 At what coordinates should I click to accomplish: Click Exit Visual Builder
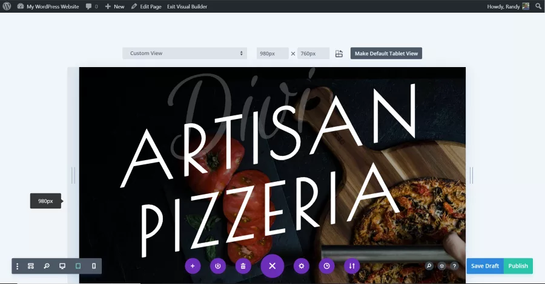tap(187, 6)
